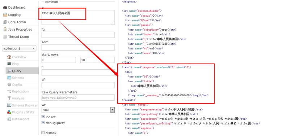This screenshot has height=136, width=283.
Task: Click the Java Properties icon
Action: coord(5,30)
